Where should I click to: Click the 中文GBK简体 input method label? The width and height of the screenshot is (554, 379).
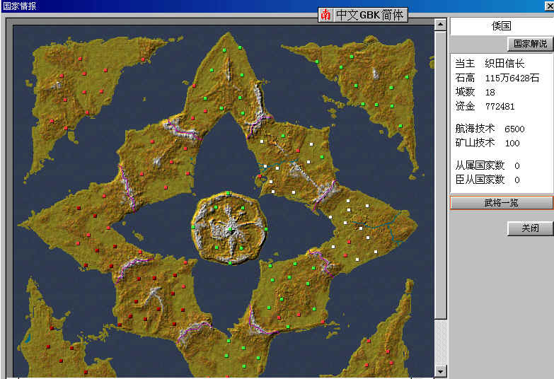369,15
